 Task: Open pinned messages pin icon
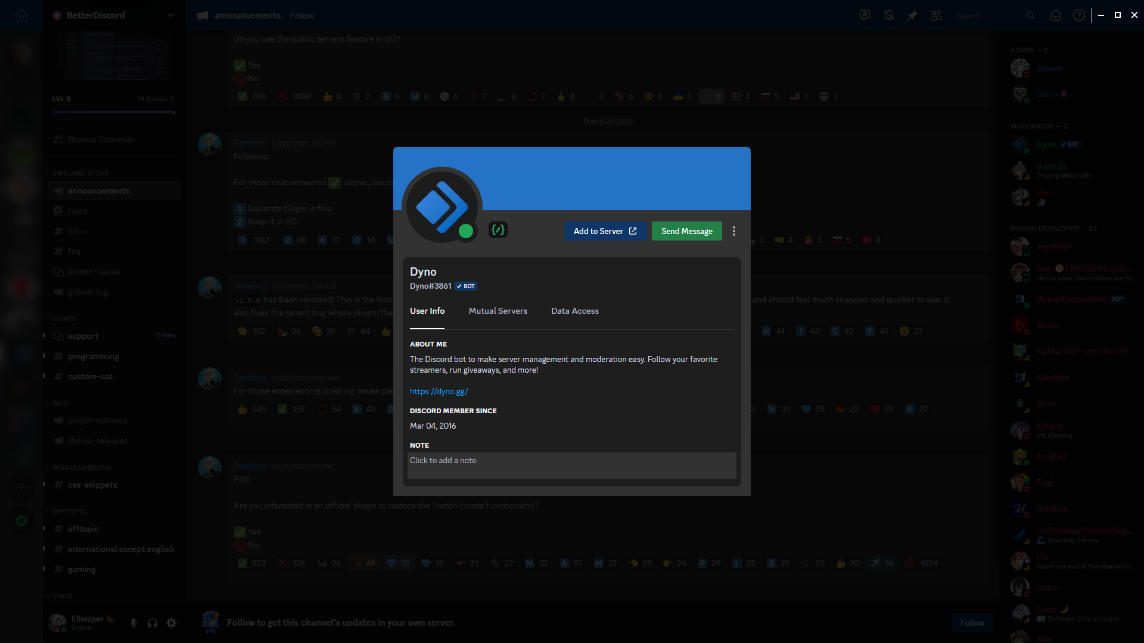coord(912,15)
